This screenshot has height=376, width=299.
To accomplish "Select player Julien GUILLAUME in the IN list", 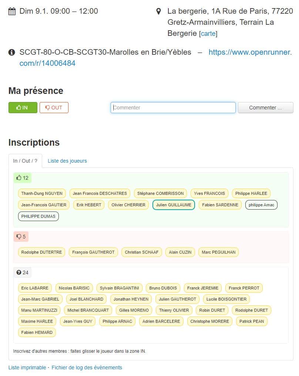I will coord(174,205).
